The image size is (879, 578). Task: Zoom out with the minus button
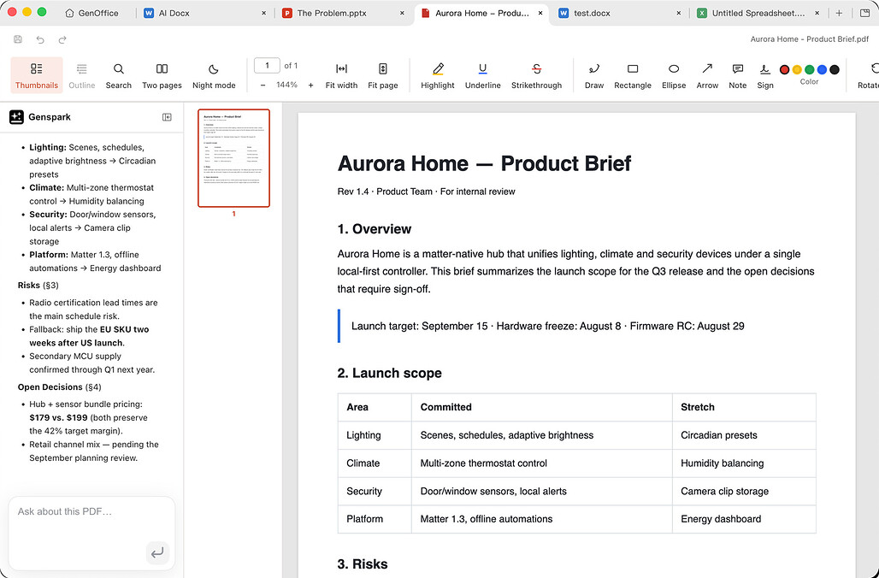click(x=263, y=86)
